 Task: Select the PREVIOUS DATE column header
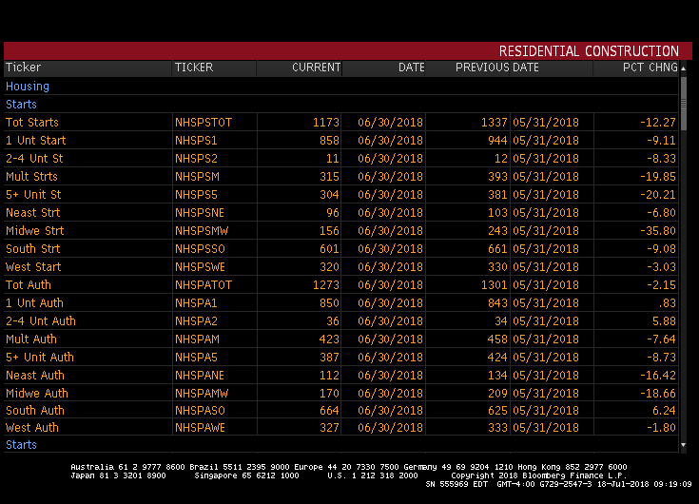(x=496, y=68)
